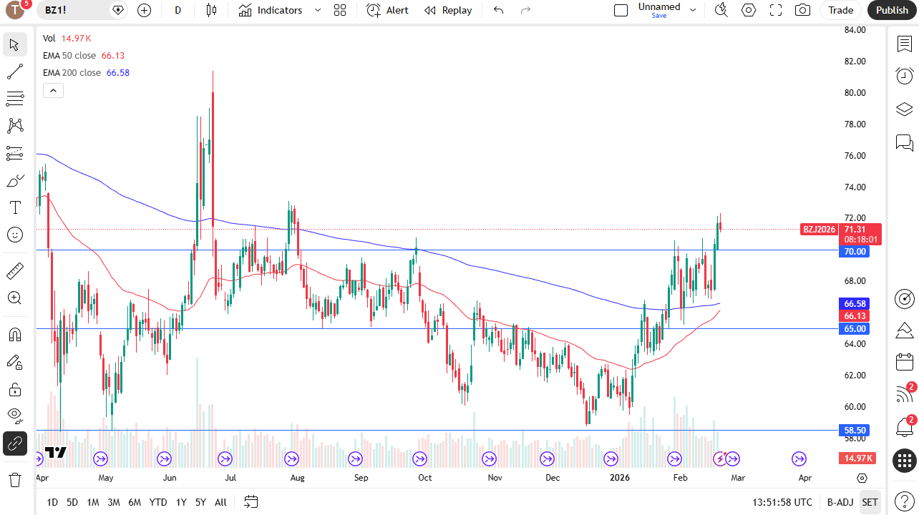Viewport: 919px width, 515px height.
Task: Select the brush drawing tool
Action: [x=14, y=180]
